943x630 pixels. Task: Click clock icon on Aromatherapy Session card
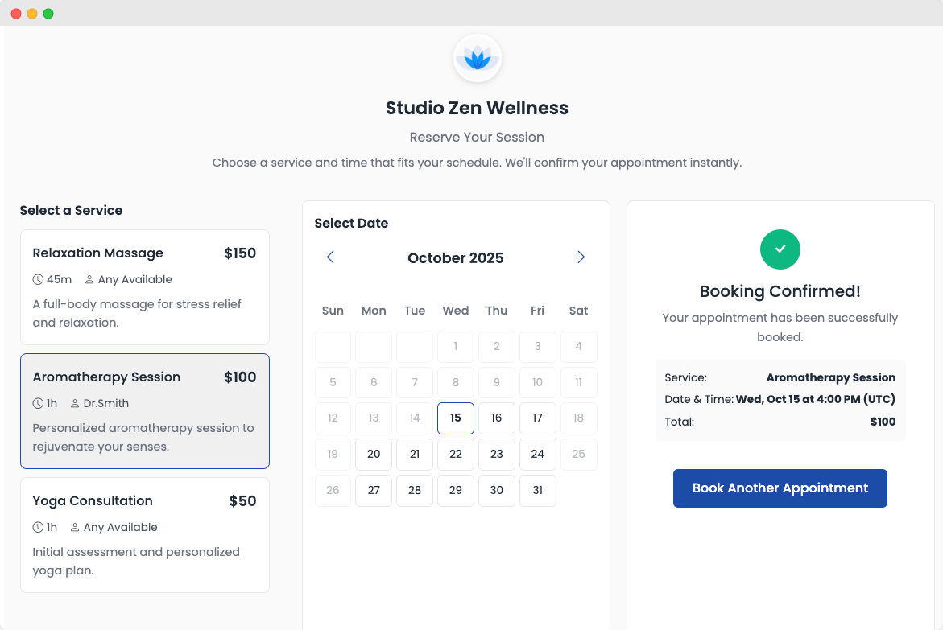38,404
